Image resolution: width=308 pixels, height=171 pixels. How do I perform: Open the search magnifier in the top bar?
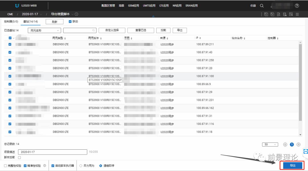262,6
